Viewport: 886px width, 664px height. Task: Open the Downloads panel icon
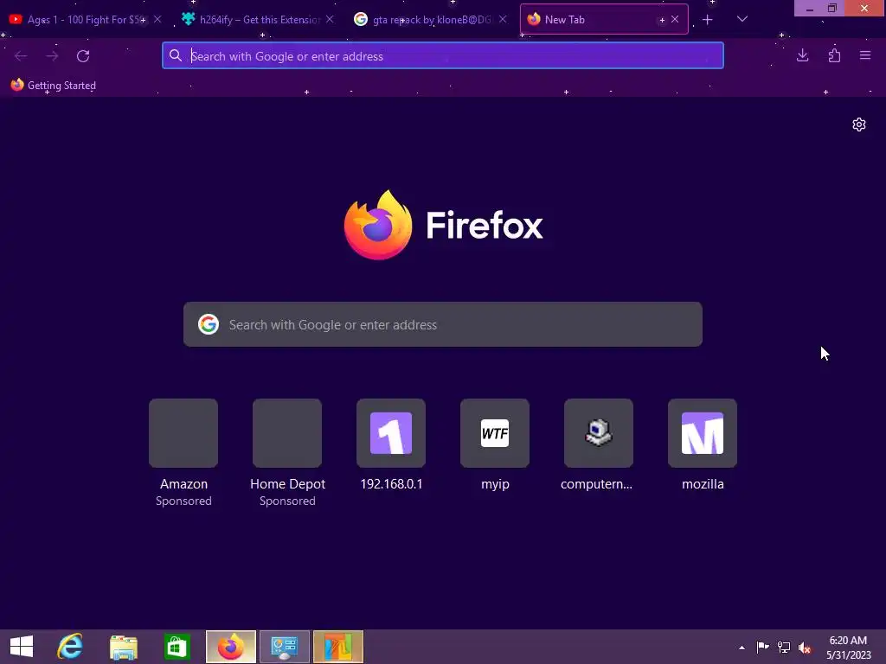pyautogui.click(x=802, y=55)
